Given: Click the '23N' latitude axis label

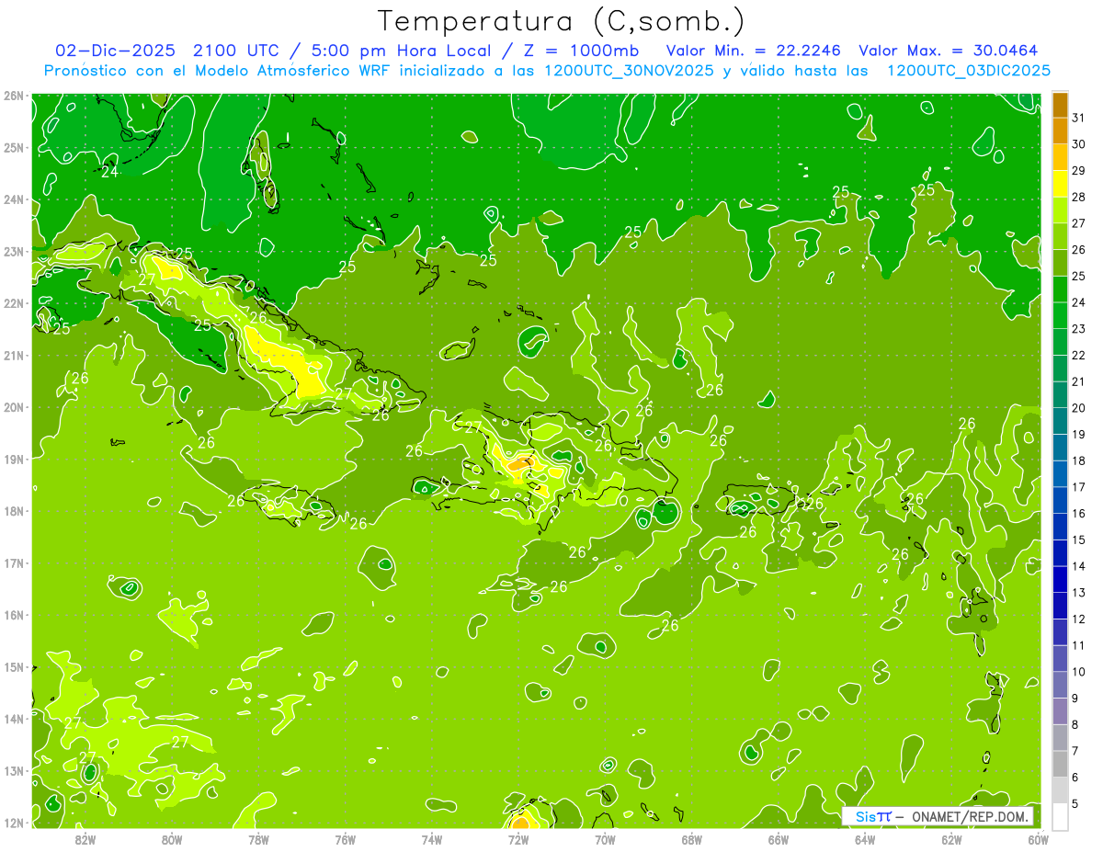Looking at the screenshot, I should click(14, 252).
